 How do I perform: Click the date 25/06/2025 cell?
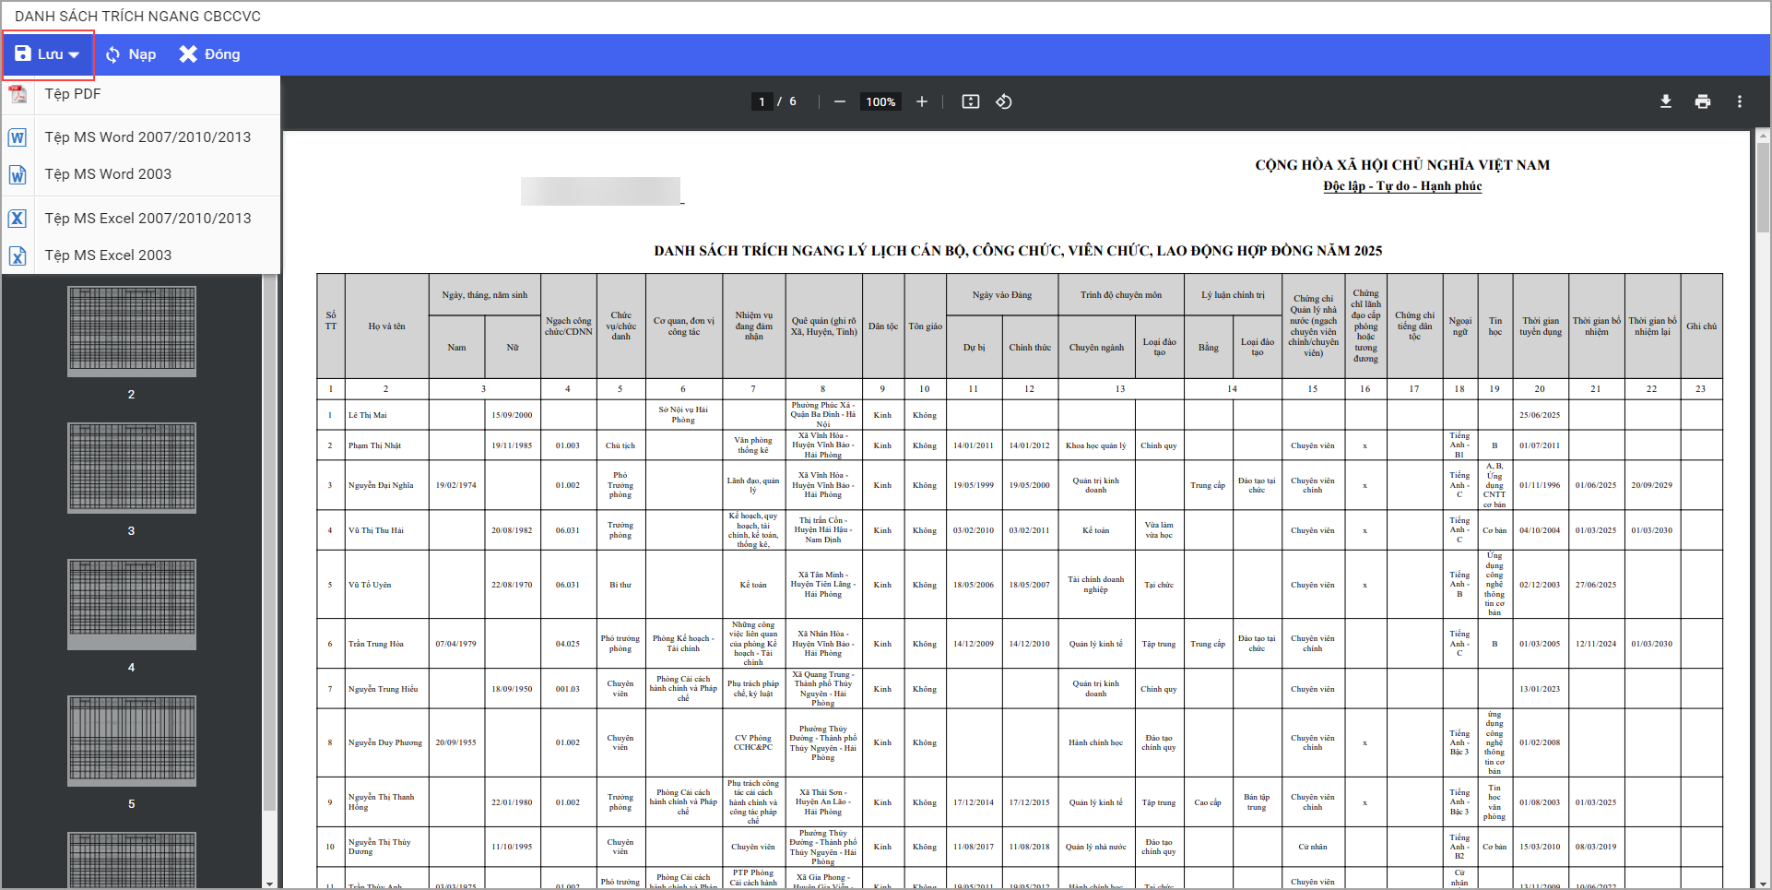[x=1540, y=415]
